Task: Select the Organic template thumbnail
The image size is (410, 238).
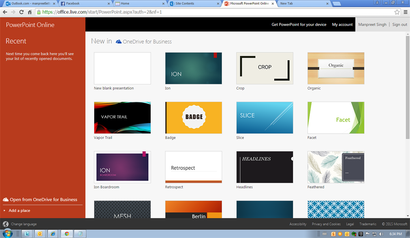Action: pyautogui.click(x=336, y=68)
